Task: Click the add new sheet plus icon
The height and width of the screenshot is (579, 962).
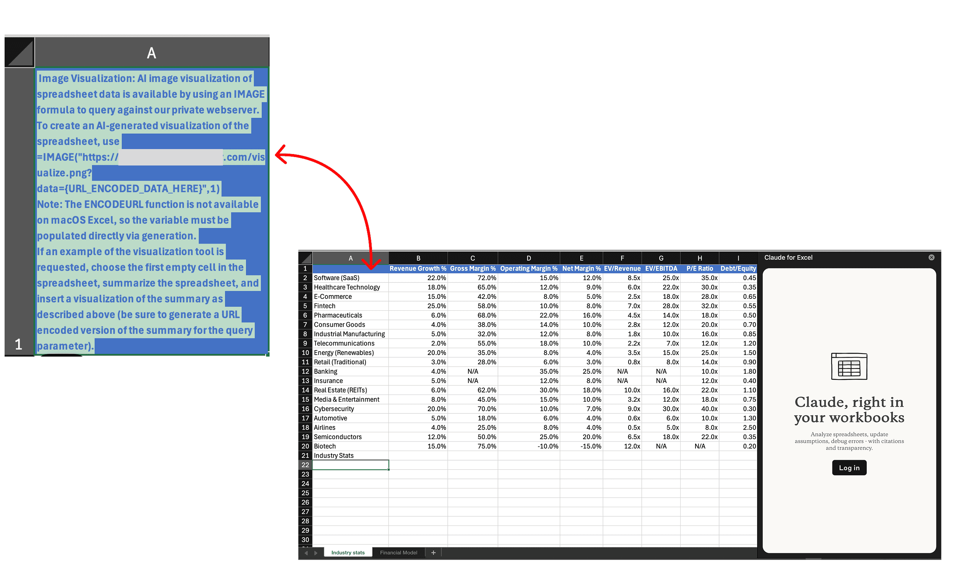Action: coord(433,553)
